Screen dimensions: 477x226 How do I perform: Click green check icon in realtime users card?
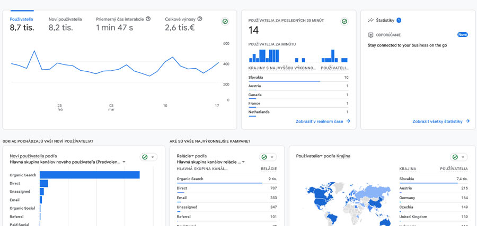click(344, 21)
